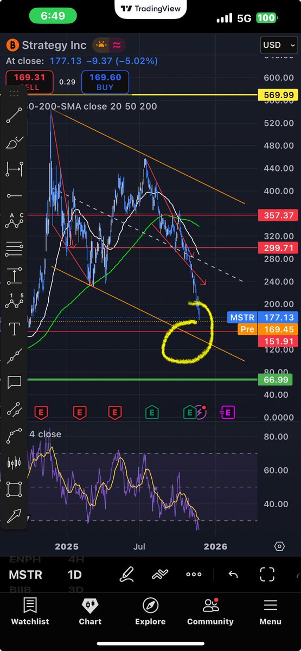Tap the first red earnings E marker

[x=41, y=412]
